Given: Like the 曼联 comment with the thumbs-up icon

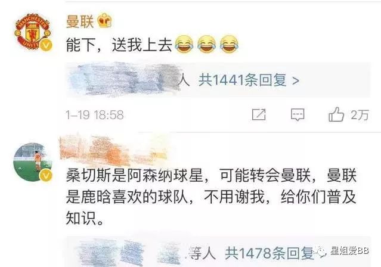Looking at the screenshot, I should point(336,114).
